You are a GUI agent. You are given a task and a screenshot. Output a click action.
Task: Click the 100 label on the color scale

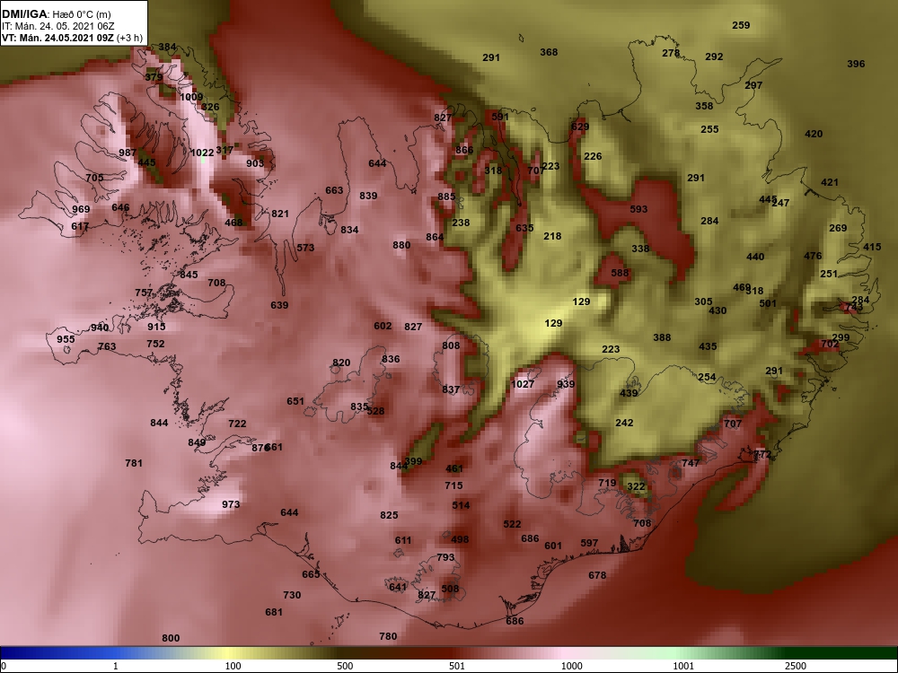(233, 666)
